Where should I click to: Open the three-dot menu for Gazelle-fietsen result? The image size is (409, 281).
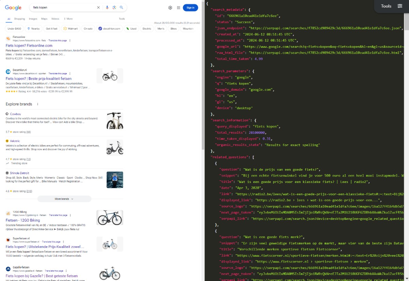[x=66, y=270]
